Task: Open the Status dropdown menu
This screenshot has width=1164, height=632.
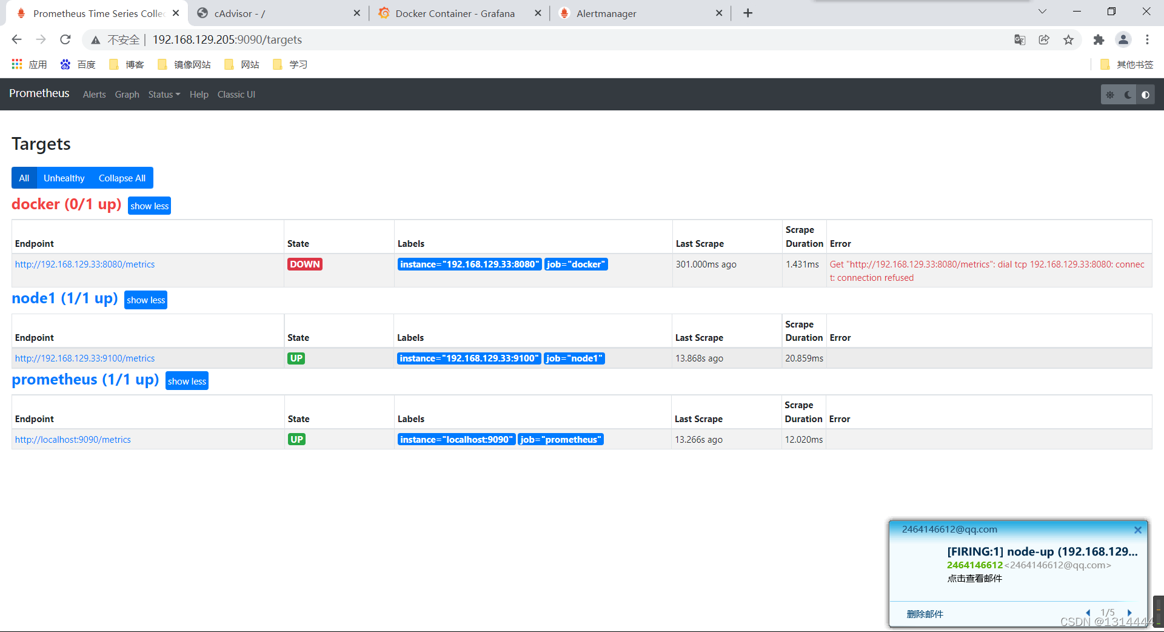Action: 164,95
